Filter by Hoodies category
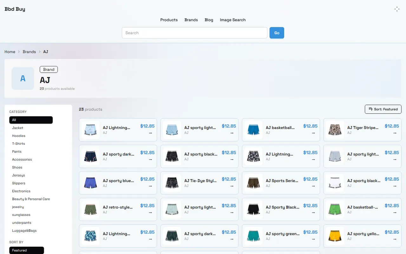 tap(19, 136)
